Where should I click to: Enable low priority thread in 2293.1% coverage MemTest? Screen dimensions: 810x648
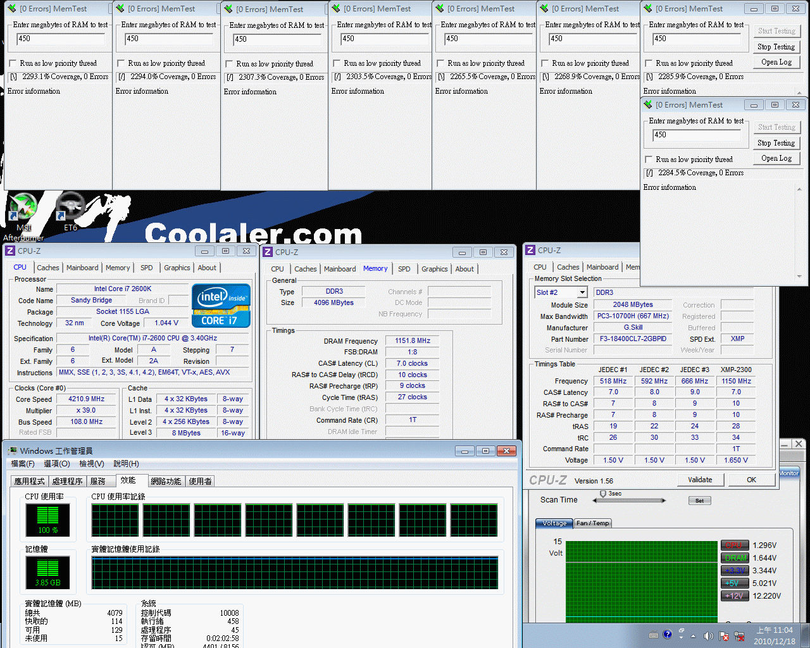click(13, 63)
